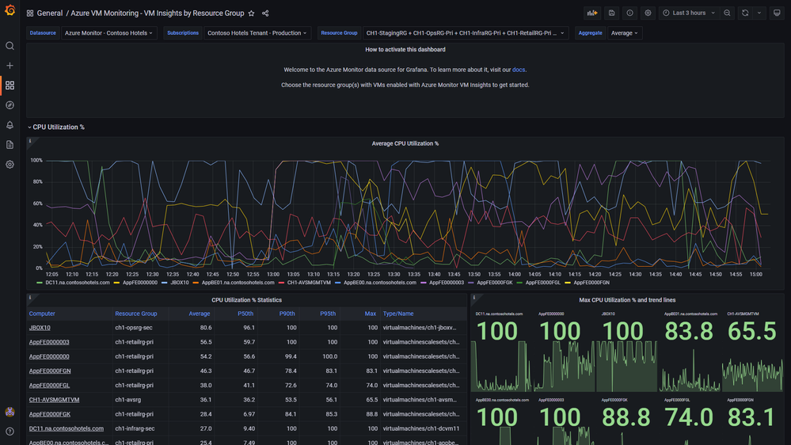Sort table by Computer column
This screenshot has height=445, width=791.
tap(42, 314)
